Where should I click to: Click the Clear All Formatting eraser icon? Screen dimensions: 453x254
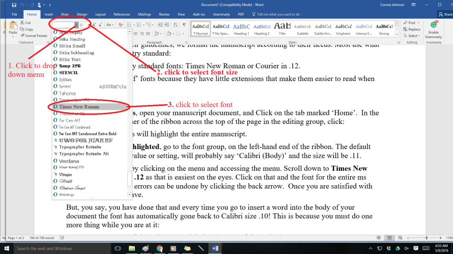tap(121, 25)
